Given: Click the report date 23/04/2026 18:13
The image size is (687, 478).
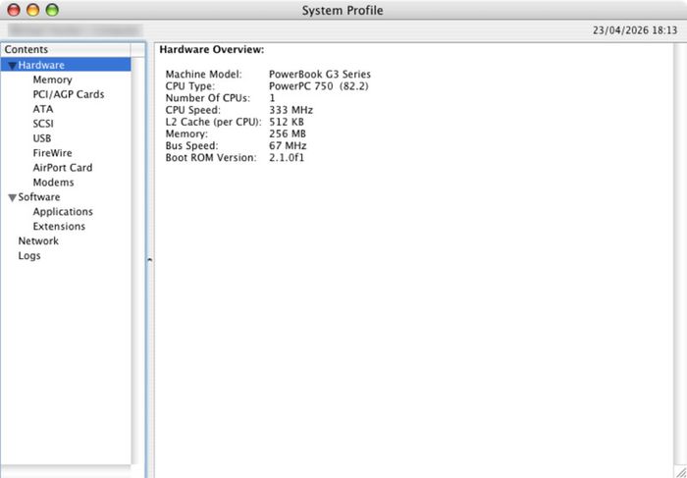Looking at the screenshot, I should pos(635,31).
